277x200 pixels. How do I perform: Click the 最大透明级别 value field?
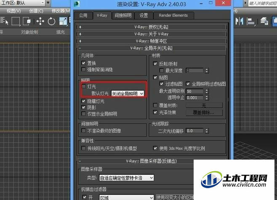[194, 91]
